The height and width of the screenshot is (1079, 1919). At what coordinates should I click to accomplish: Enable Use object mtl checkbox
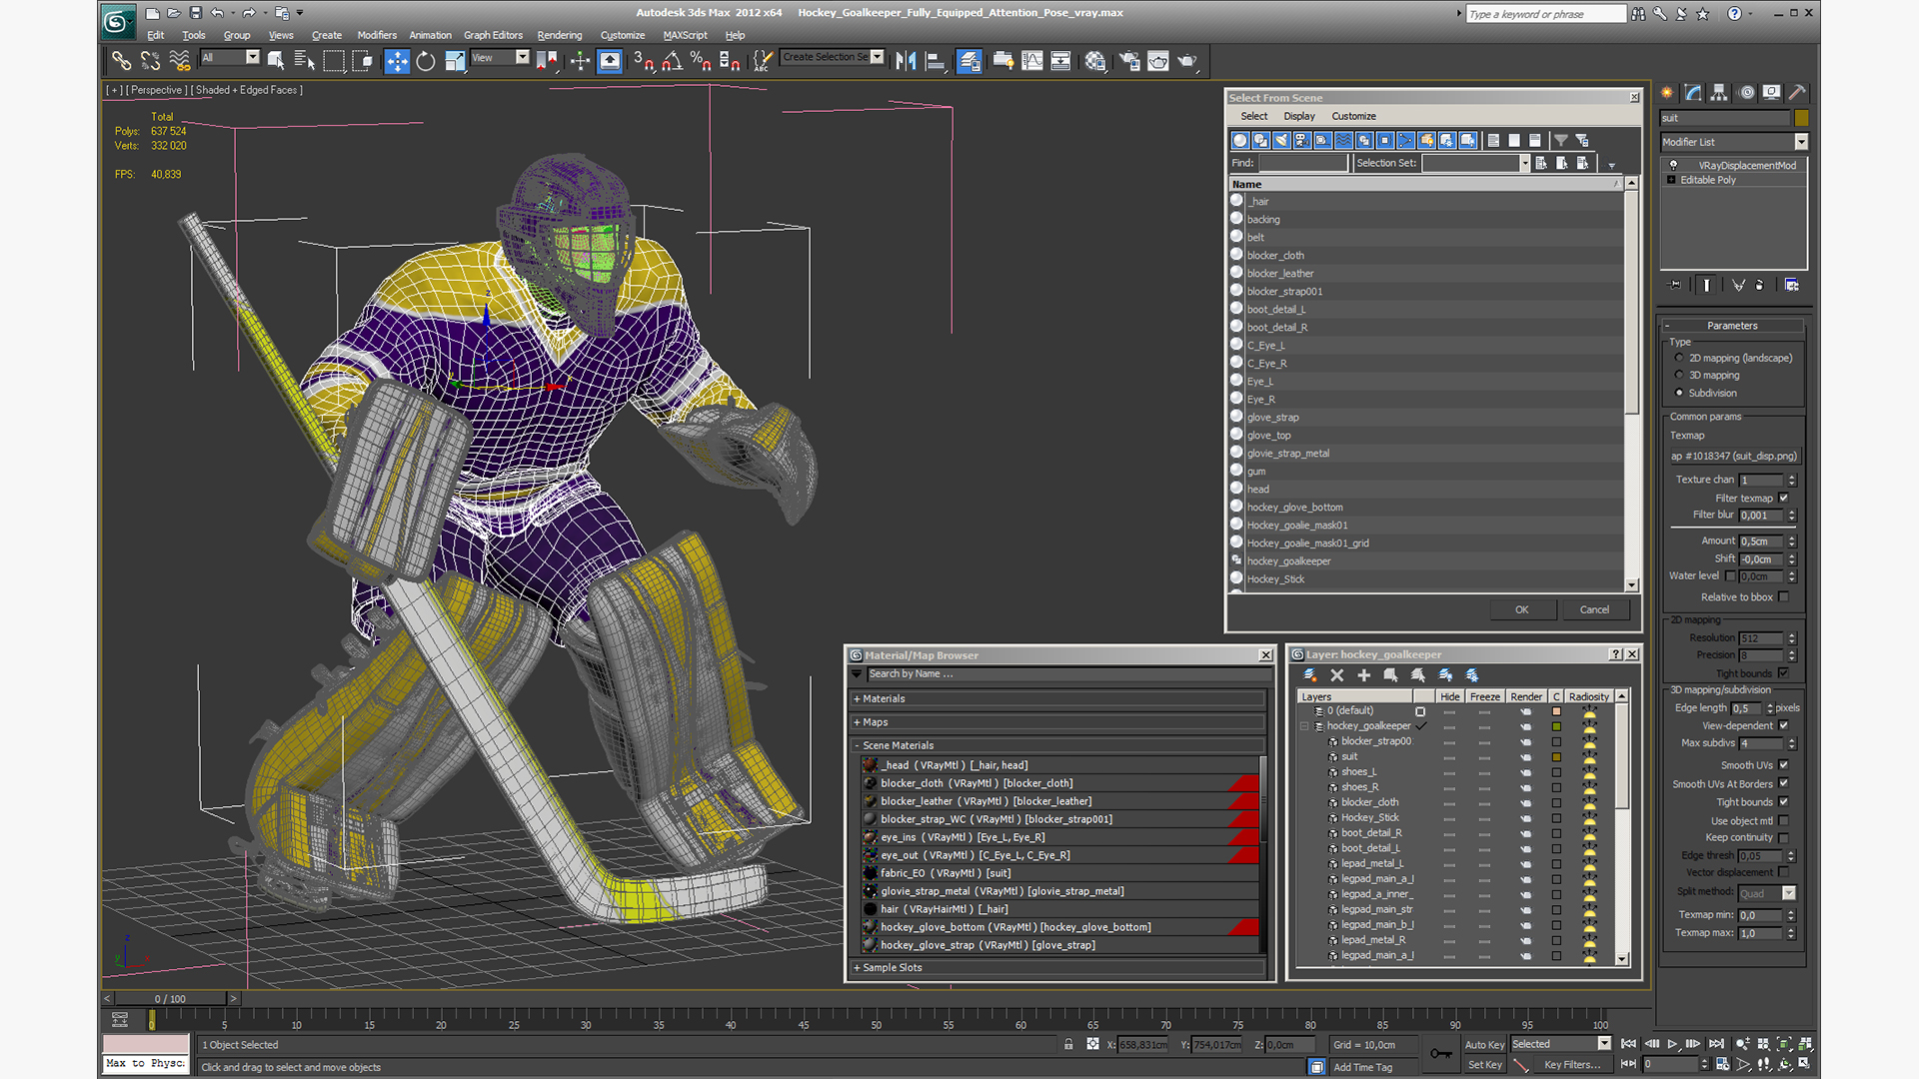pyautogui.click(x=1784, y=820)
